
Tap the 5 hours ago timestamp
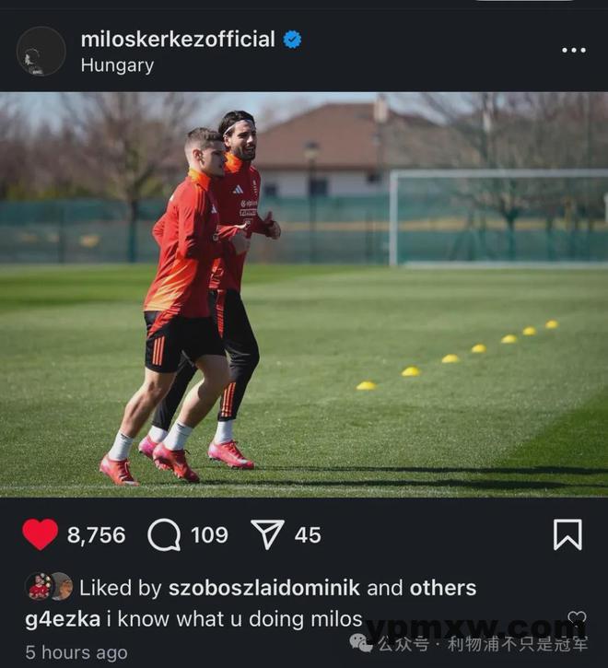(76, 652)
